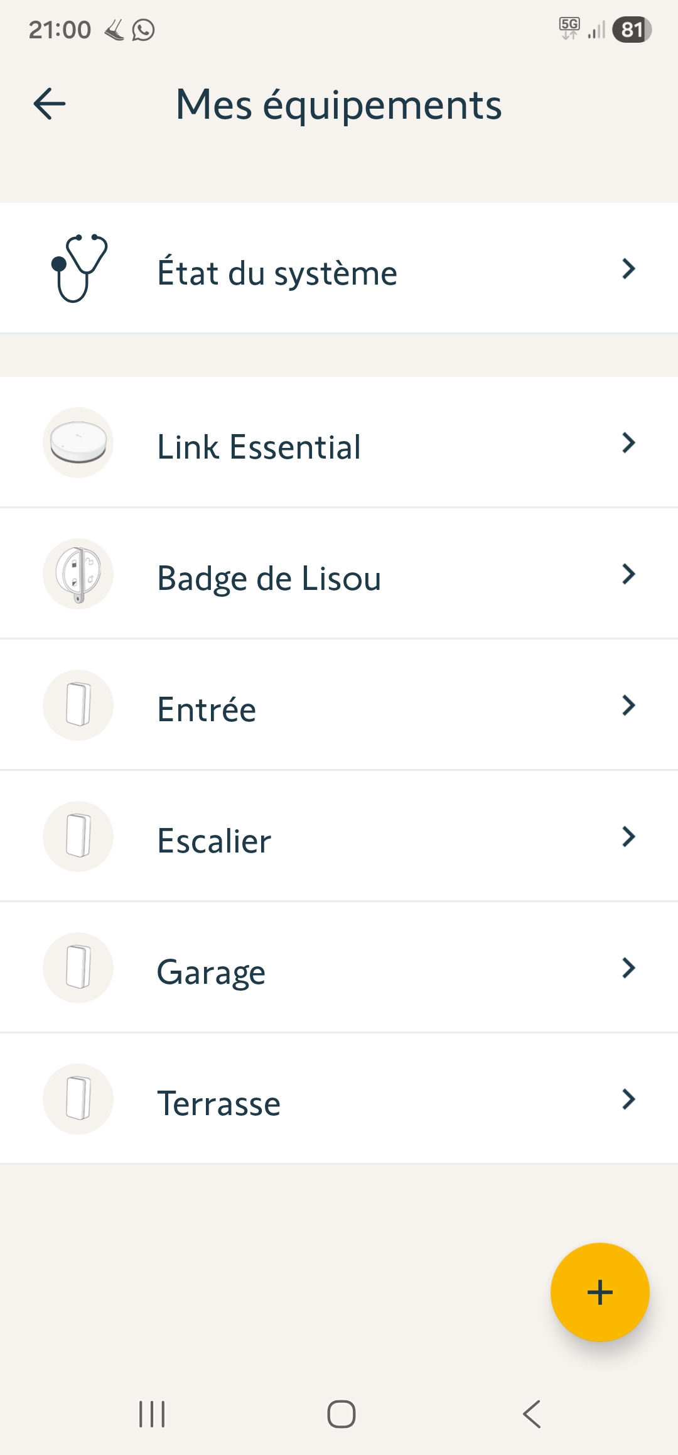Open the Entrée row chevron
Viewport: 678px width, 1455px height.
[628, 706]
